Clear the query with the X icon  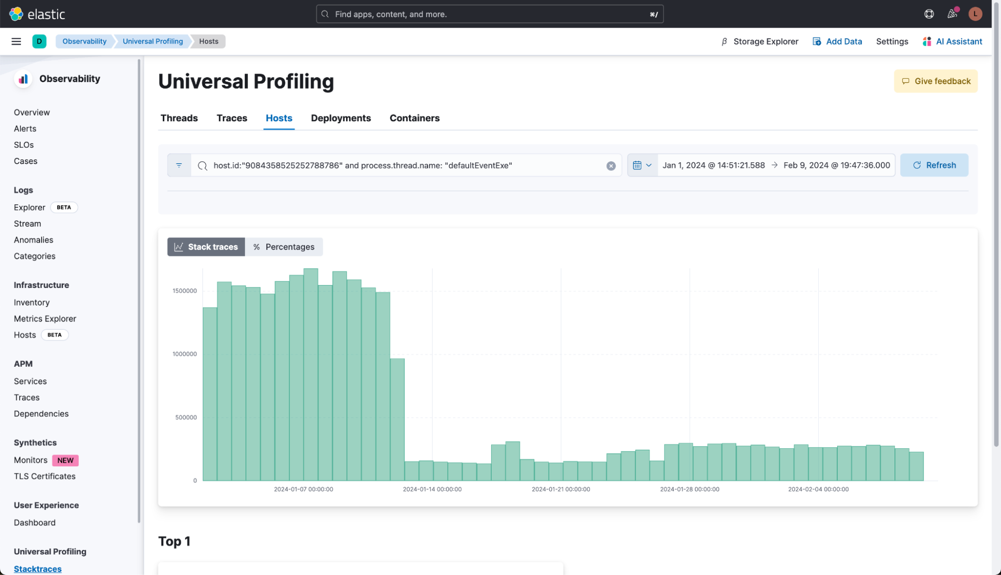coord(610,166)
